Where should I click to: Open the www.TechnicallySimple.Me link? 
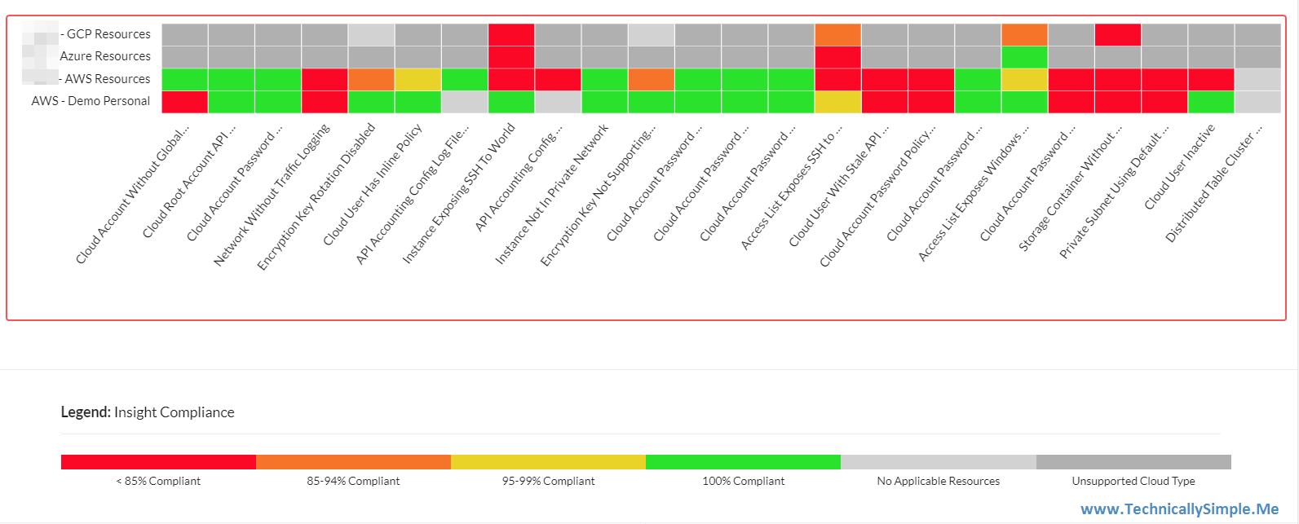(1179, 509)
